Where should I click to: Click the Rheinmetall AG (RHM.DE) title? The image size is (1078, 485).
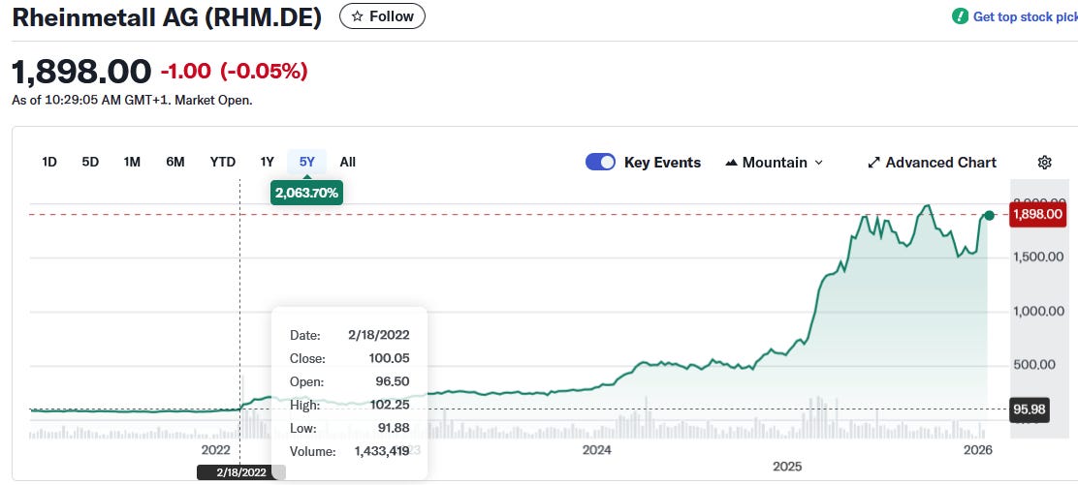pyautogui.click(x=167, y=17)
